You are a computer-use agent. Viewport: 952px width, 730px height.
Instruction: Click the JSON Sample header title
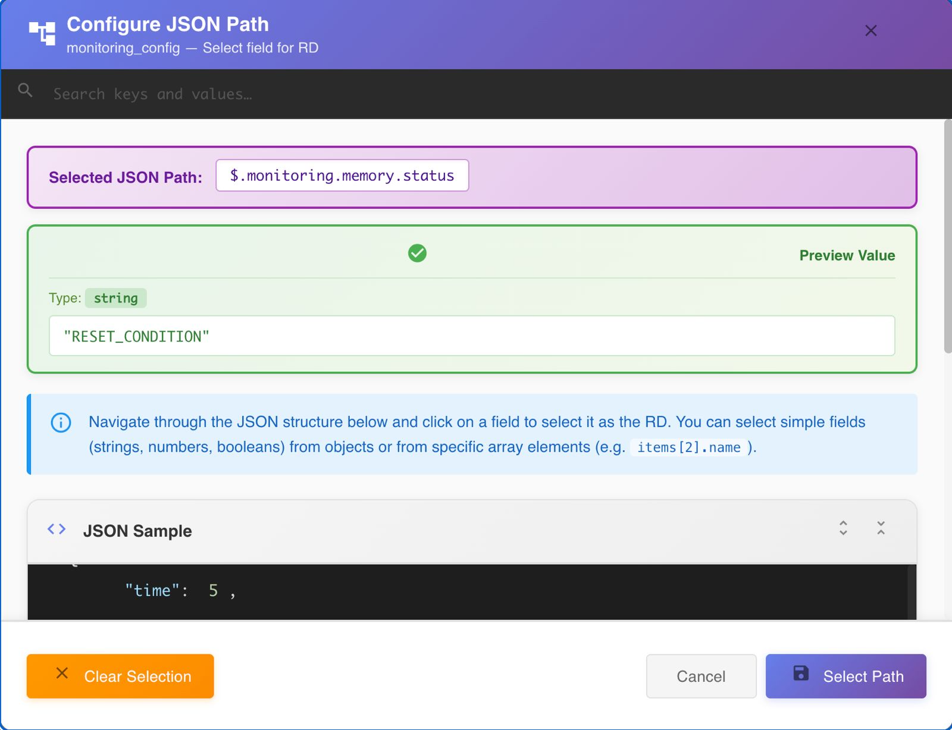click(x=137, y=531)
